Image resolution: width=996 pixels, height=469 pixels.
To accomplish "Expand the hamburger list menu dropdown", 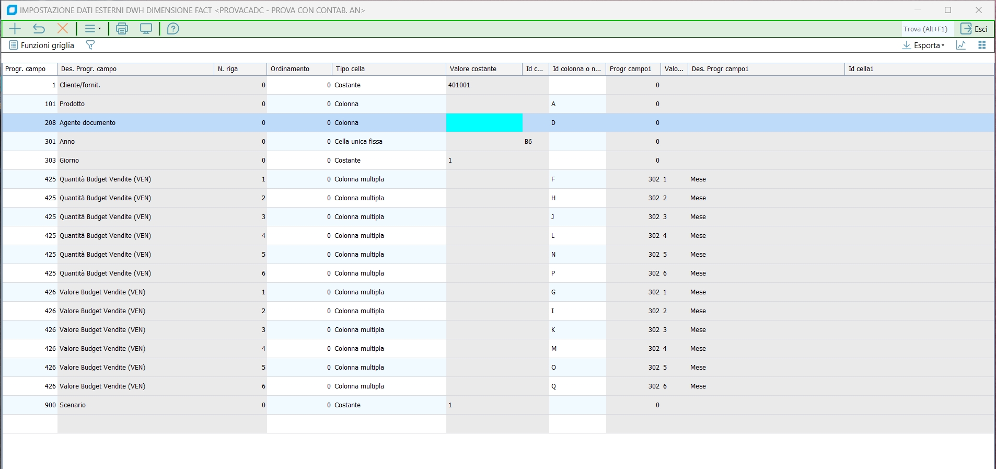I will coord(93,29).
